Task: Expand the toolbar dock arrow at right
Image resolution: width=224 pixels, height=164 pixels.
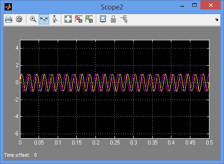Action: coord(217,19)
